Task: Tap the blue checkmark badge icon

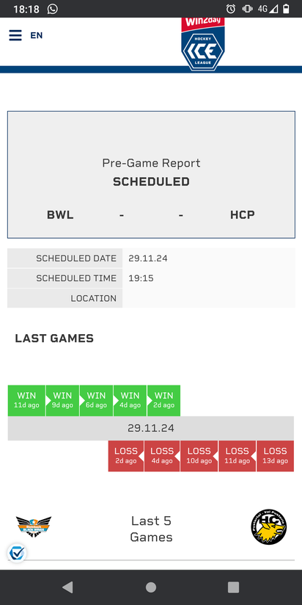Action: click(17, 554)
